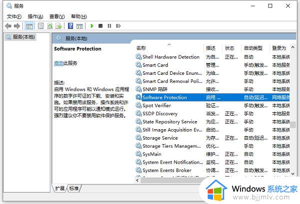Image resolution: width=300 pixels, height=204 pixels.
Task: Click gear icon beside SysMain
Action: (x=138, y=154)
